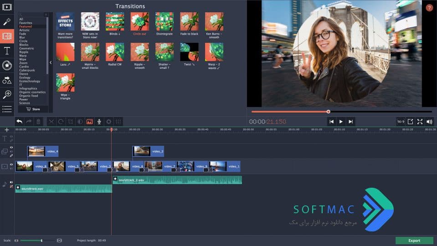The height and width of the screenshot is (246, 437).
Task: Select the video_4 clip on overlay track
Action: tap(43, 151)
